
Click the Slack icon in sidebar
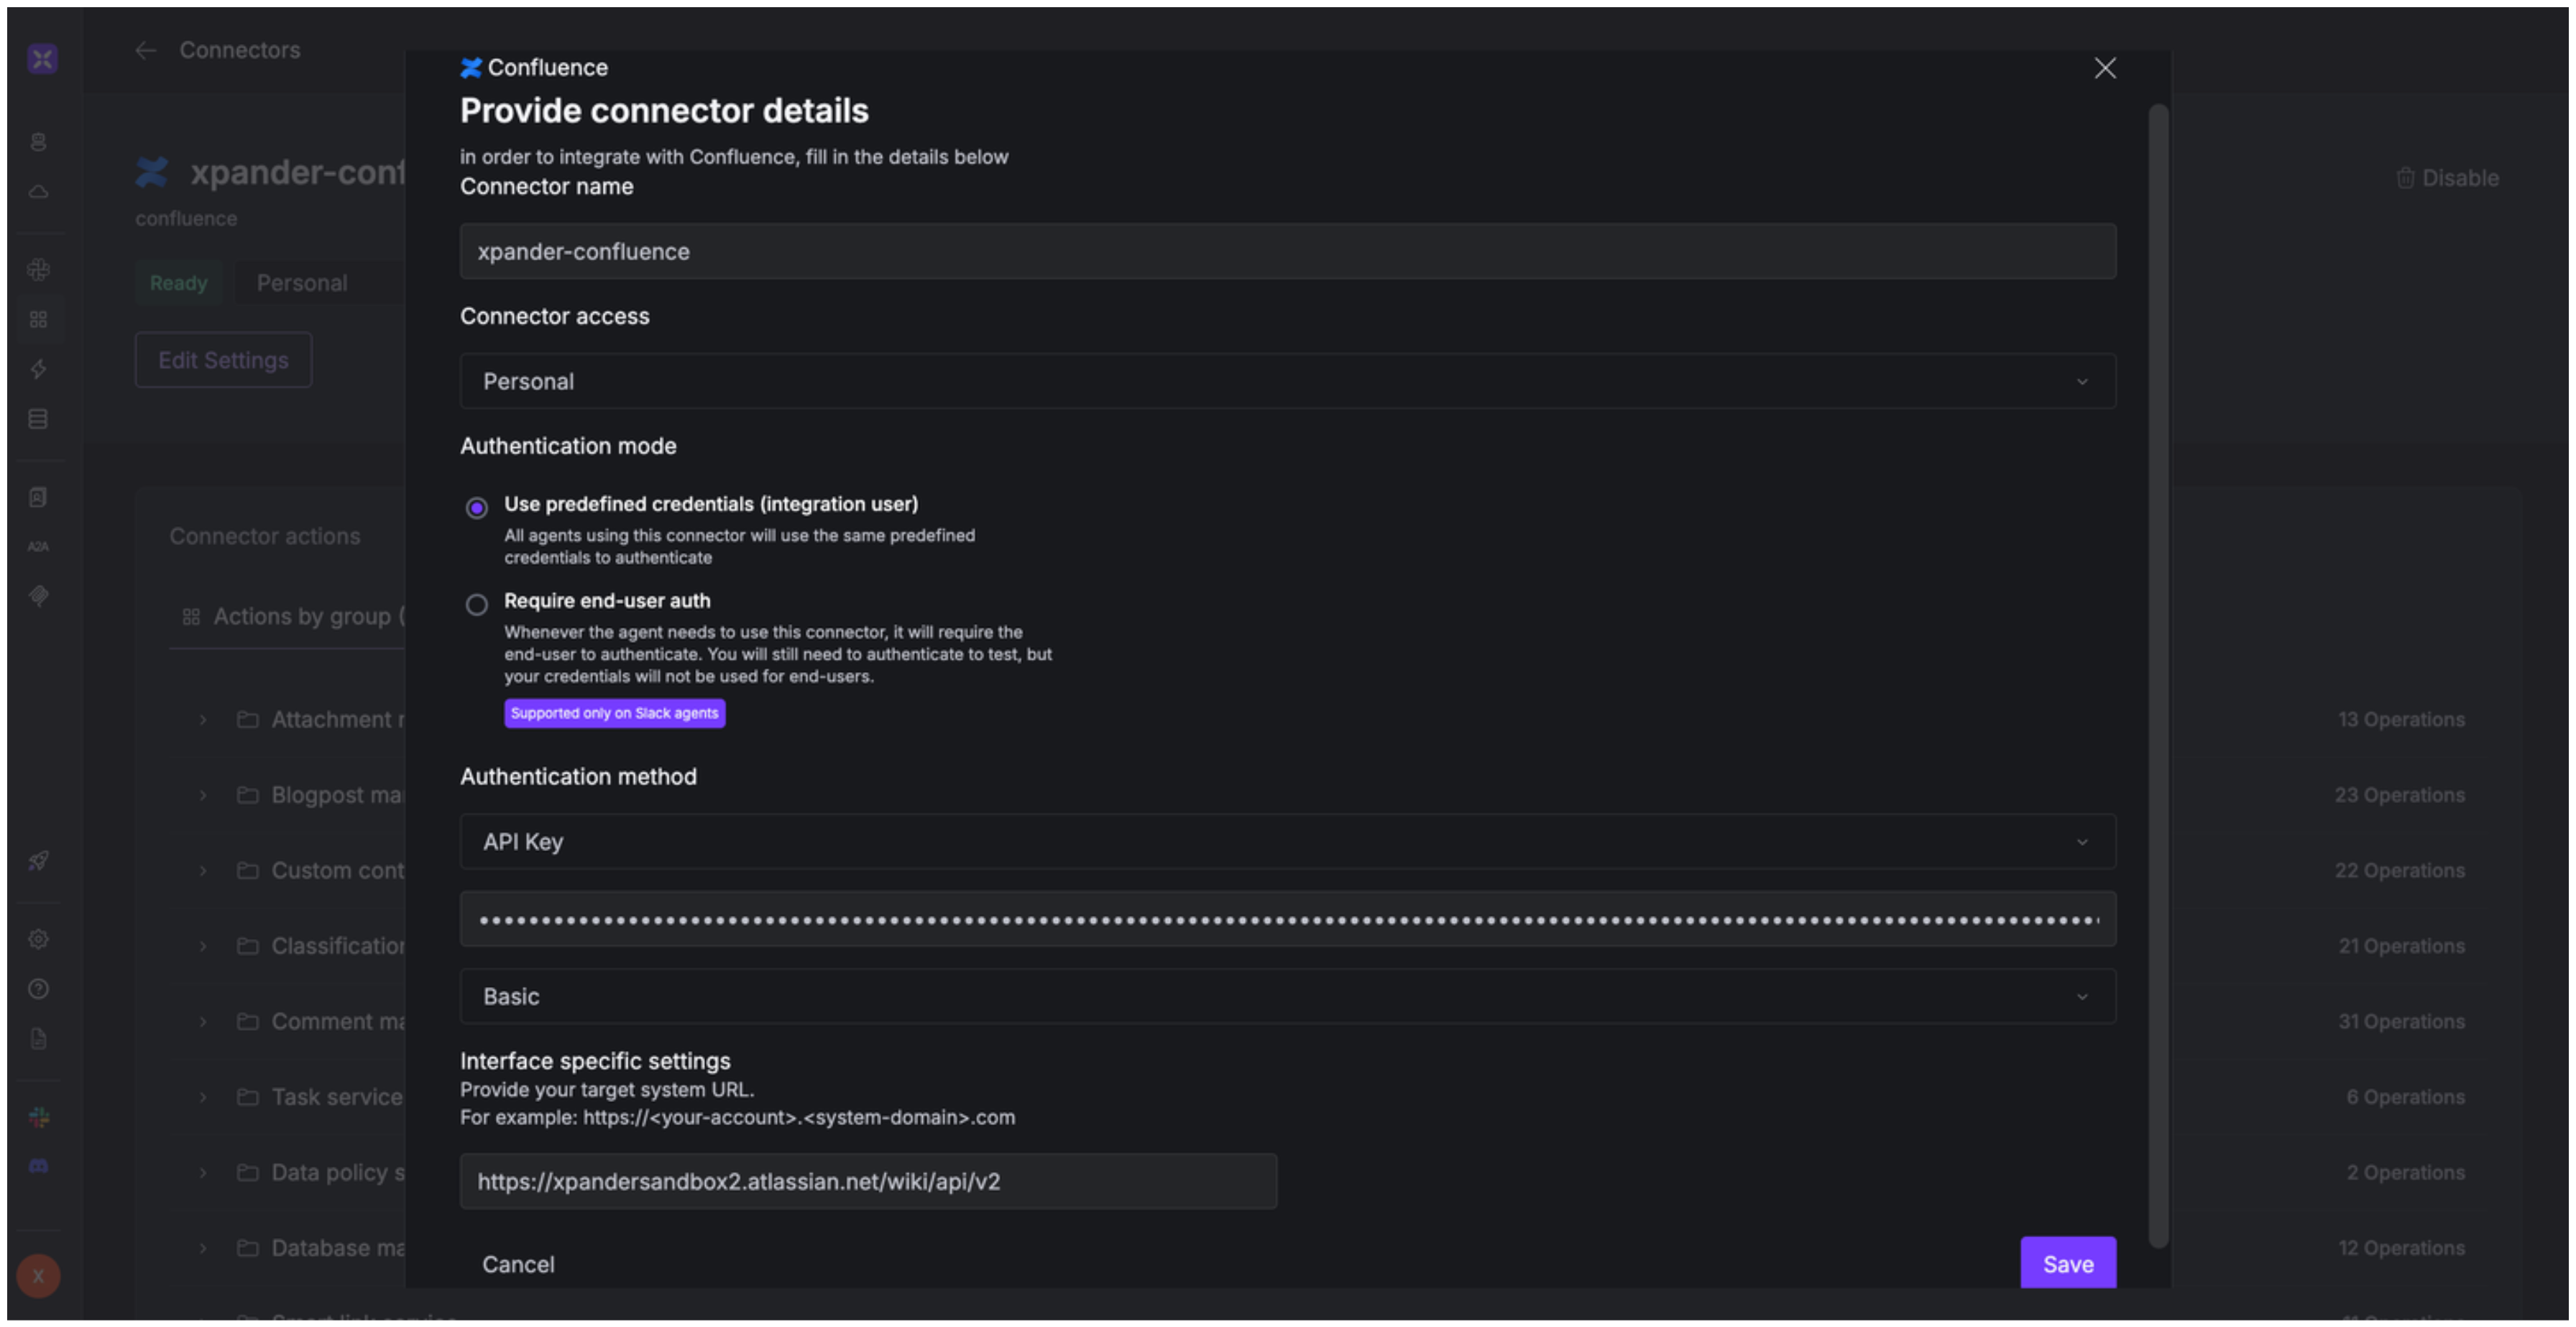[x=38, y=1117]
